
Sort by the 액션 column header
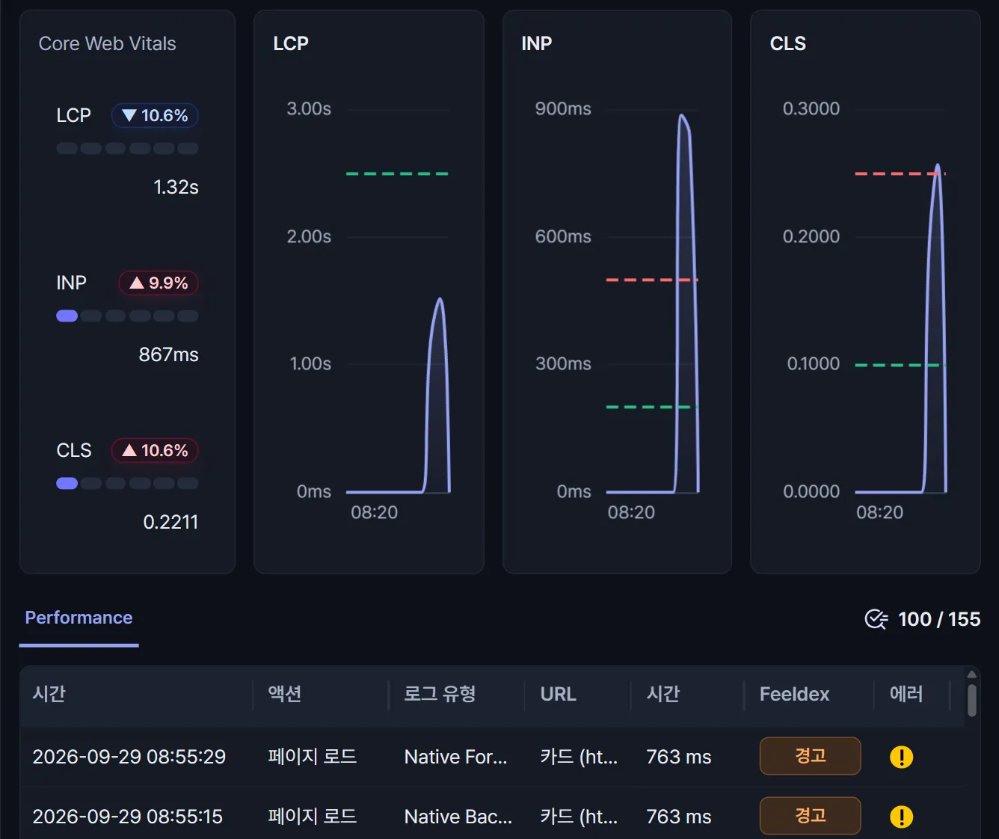tap(285, 694)
